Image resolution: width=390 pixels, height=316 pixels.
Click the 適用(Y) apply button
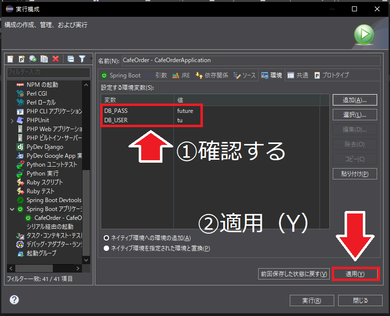(x=355, y=274)
